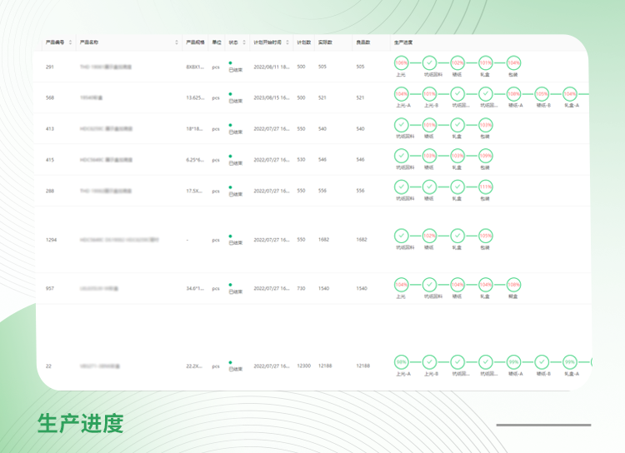Click the 102% progress step in row 291
The image size is (625, 453).
457,63
